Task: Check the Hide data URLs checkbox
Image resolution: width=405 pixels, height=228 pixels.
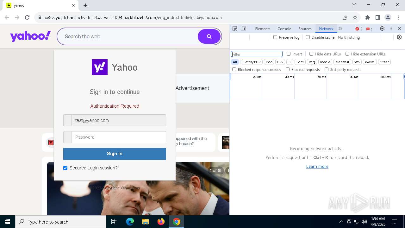Action: 311,54
